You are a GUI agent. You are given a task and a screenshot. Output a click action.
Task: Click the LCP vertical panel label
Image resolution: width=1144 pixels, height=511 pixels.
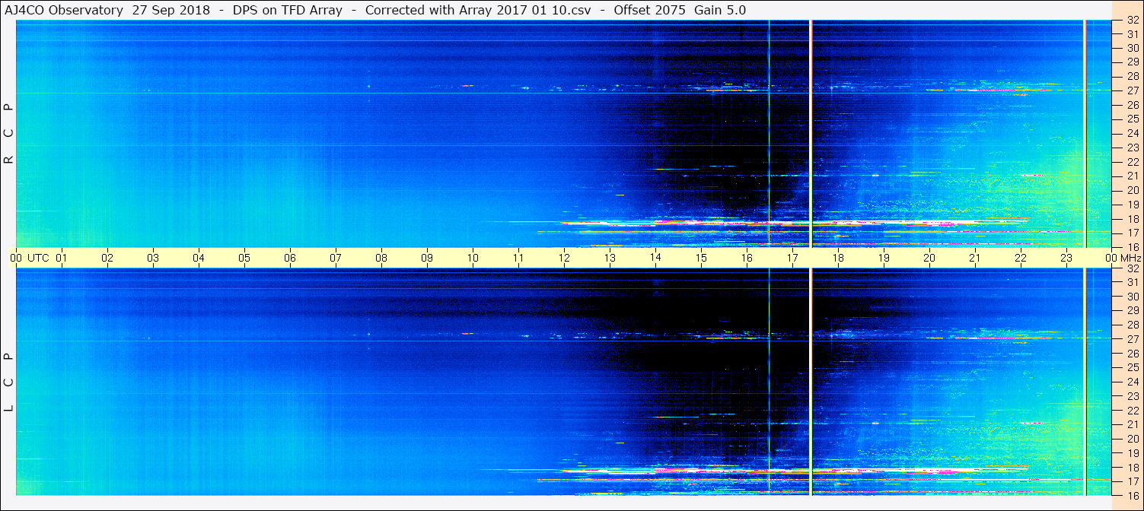pyautogui.click(x=8, y=382)
